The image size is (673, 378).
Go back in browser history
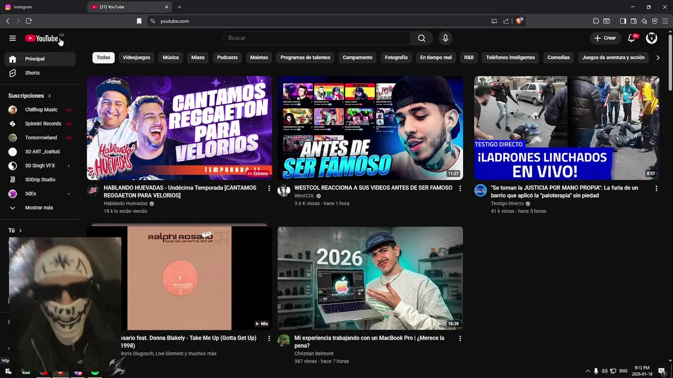(7, 21)
